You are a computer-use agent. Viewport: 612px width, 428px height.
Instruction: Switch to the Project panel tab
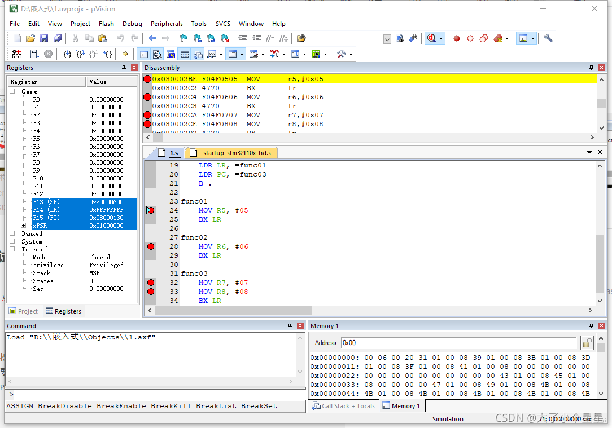point(23,311)
